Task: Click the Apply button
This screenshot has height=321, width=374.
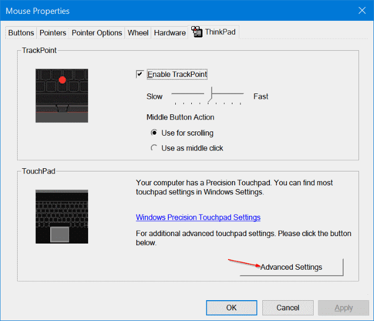Action: pyautogui.click(x=343, y=308)
